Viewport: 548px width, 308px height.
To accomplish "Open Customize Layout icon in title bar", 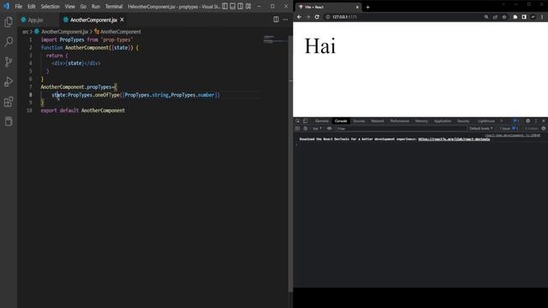I will pos(248,6).
